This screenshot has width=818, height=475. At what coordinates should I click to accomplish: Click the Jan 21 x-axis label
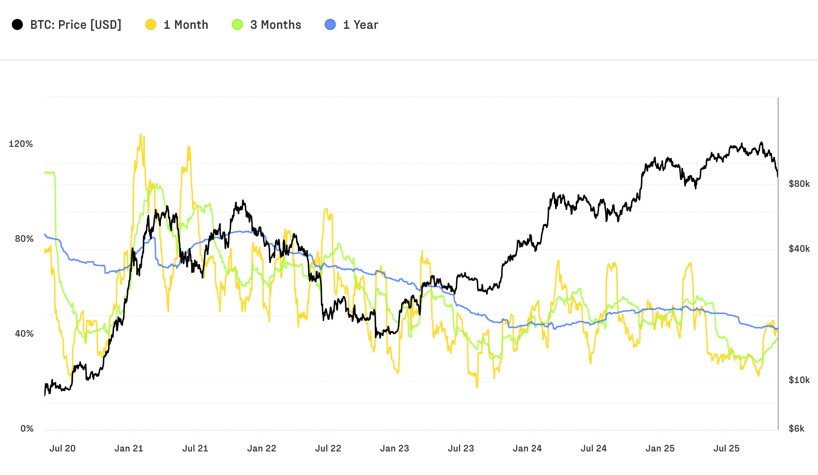129,449
